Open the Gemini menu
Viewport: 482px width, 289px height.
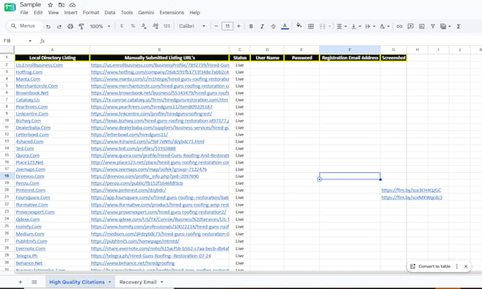[x=146, y=13]
